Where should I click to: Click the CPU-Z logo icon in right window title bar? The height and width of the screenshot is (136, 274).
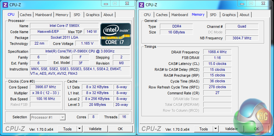[141, 5]
